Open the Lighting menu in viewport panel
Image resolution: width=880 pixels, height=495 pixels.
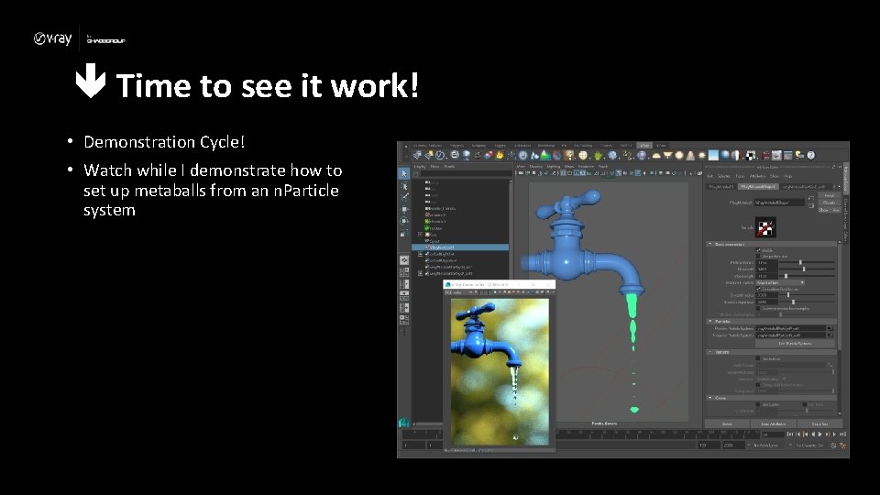tap(554, 167)
